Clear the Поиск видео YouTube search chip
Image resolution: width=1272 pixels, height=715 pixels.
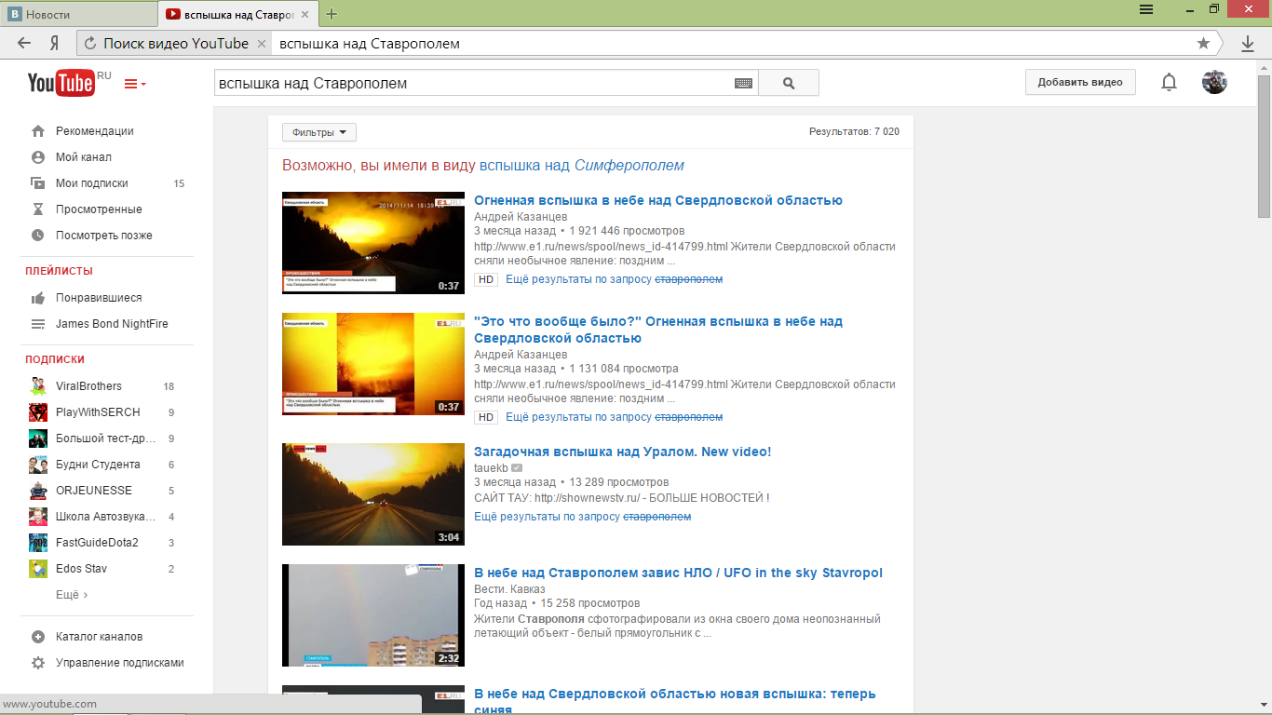[262, 44]
